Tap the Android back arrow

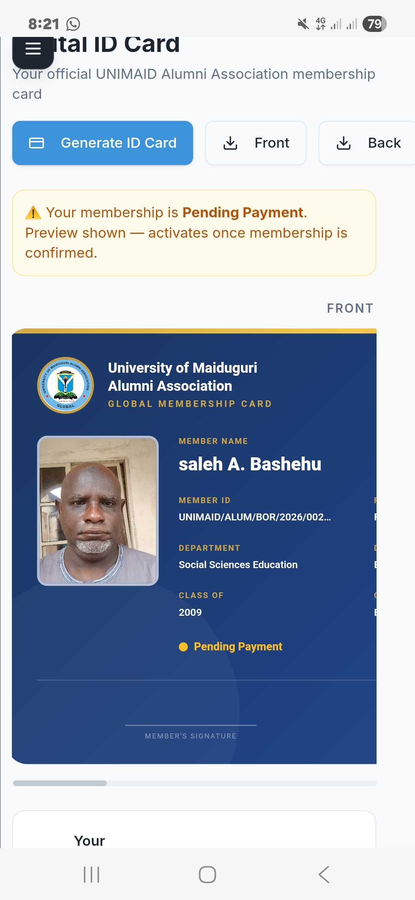324,875
